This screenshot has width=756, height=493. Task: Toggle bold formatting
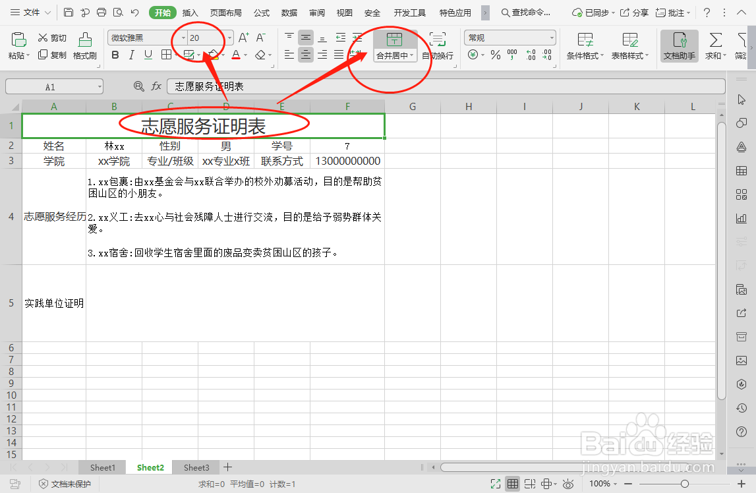(116, 55)
